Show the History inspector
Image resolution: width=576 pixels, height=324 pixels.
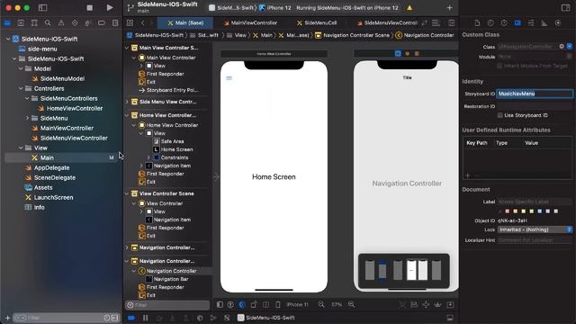490,22
